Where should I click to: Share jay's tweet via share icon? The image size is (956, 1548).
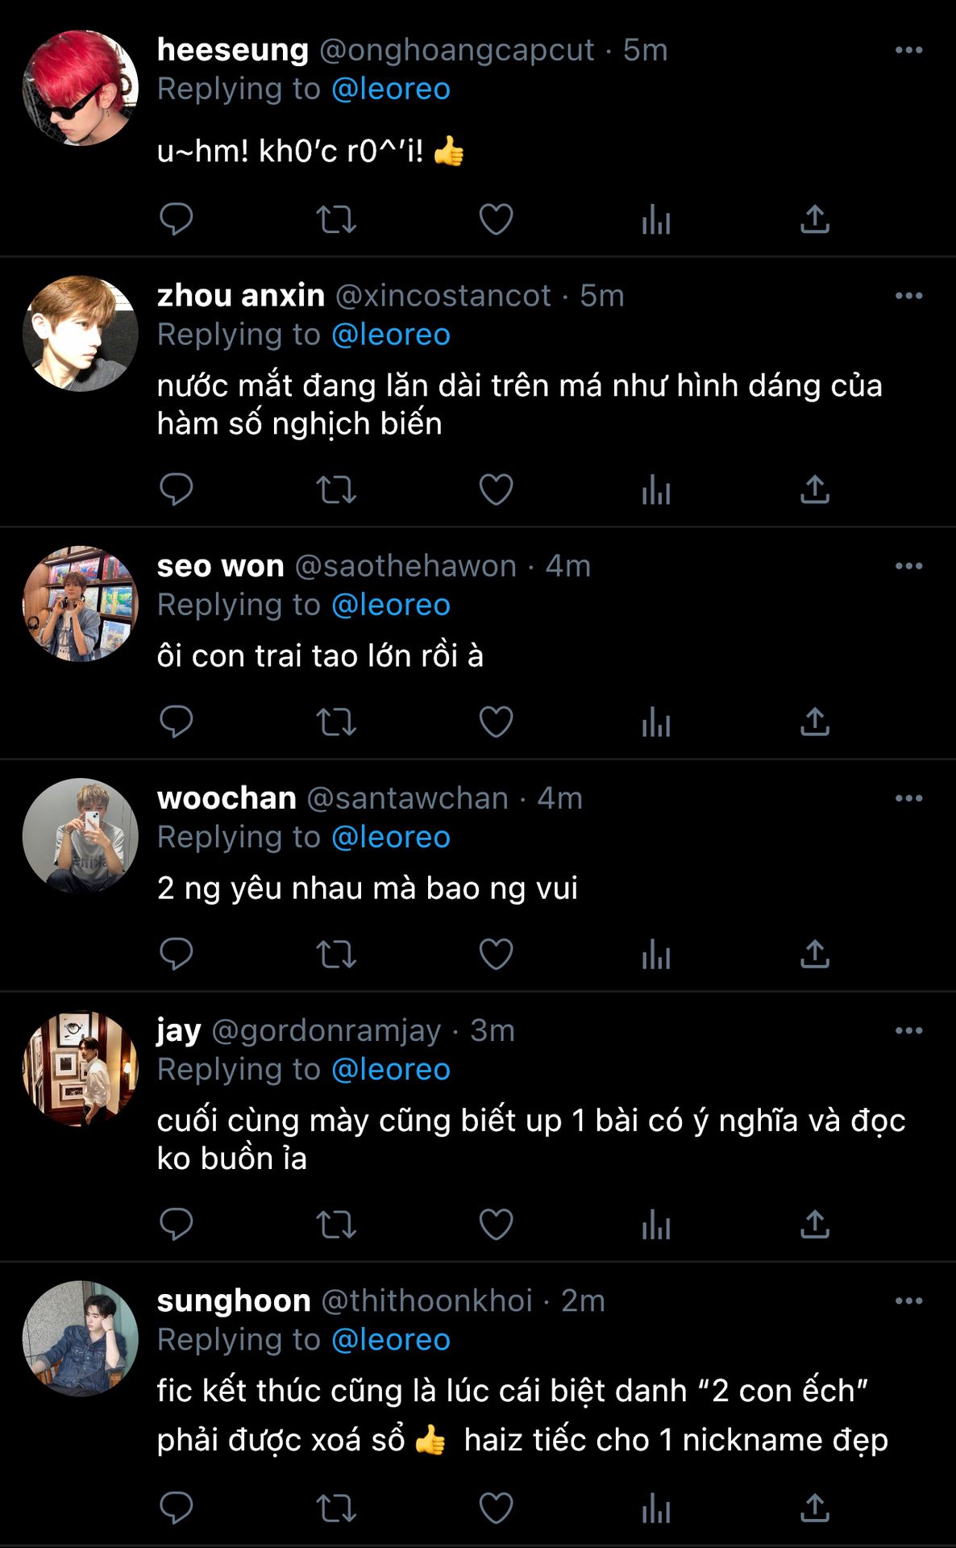(x=815, y=1224)
